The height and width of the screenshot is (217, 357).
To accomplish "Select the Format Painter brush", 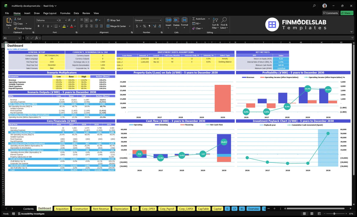I will 15,28.
